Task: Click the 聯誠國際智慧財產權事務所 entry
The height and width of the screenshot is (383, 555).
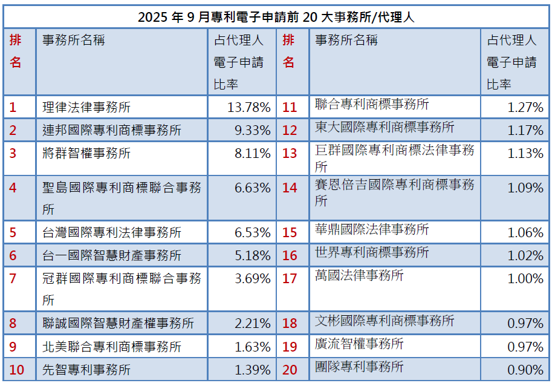Action: pos(118,323)
